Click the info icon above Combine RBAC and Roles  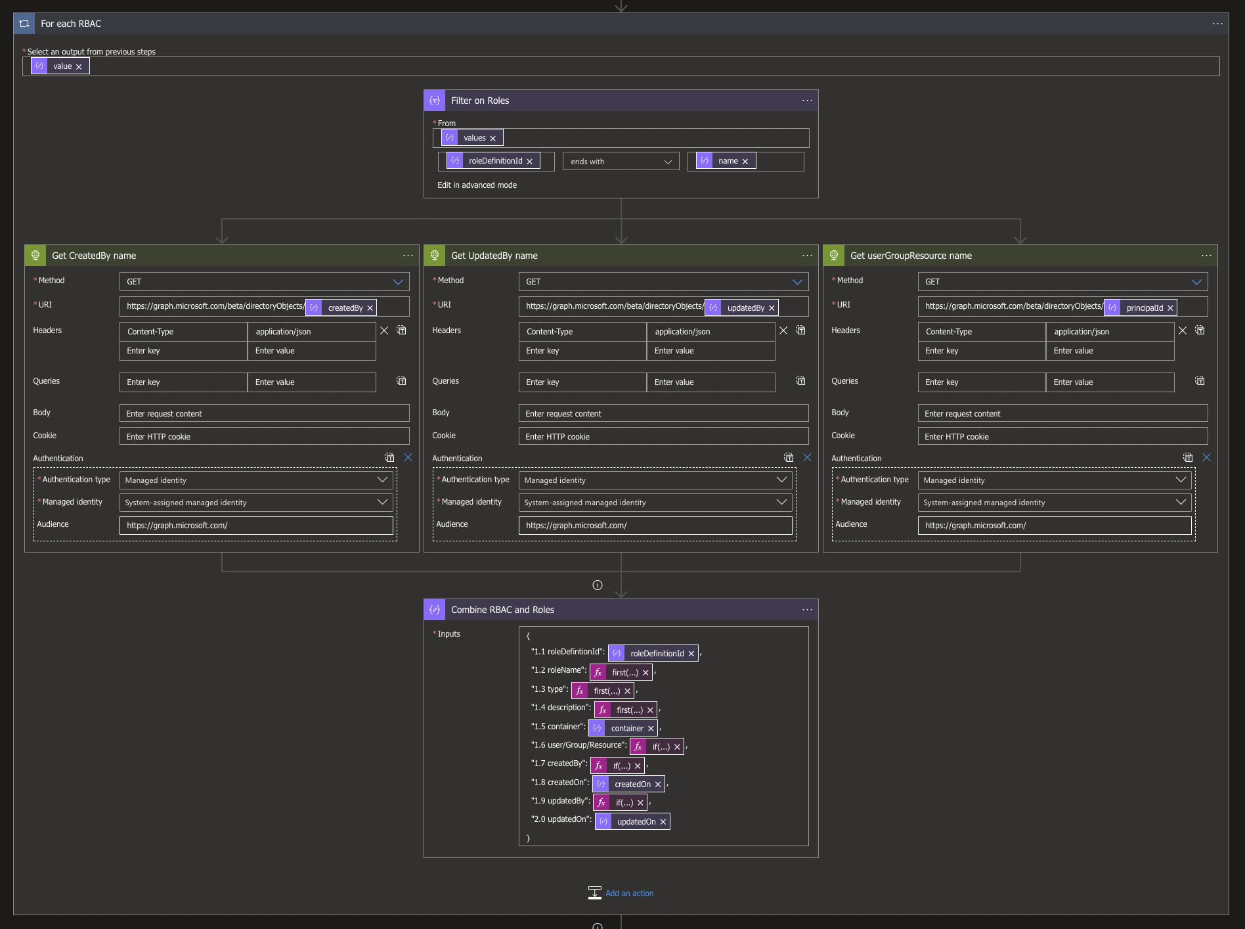(598, 585)
